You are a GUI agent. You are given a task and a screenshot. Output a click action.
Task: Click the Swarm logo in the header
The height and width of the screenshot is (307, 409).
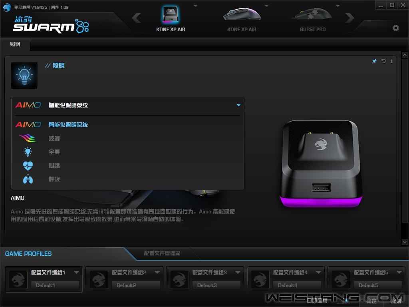51,25
